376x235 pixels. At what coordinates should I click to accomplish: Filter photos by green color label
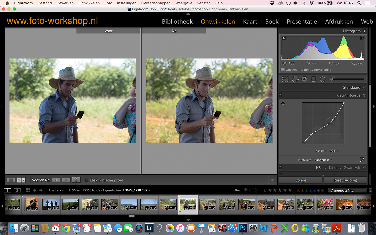tap(307, 190)
